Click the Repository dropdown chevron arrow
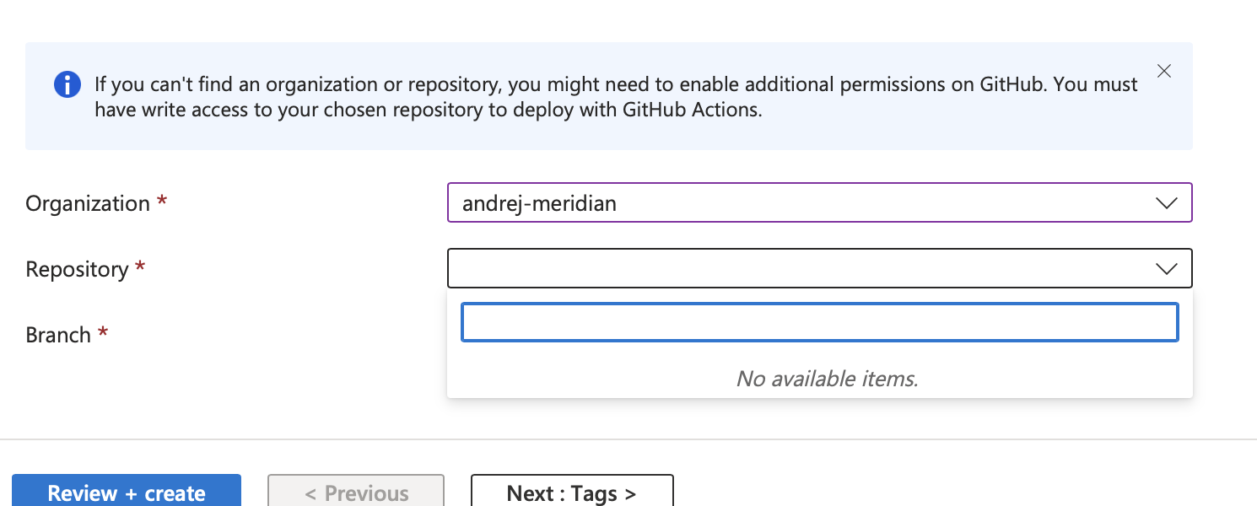This screenshot has width=1257, height=506. 1166,268
